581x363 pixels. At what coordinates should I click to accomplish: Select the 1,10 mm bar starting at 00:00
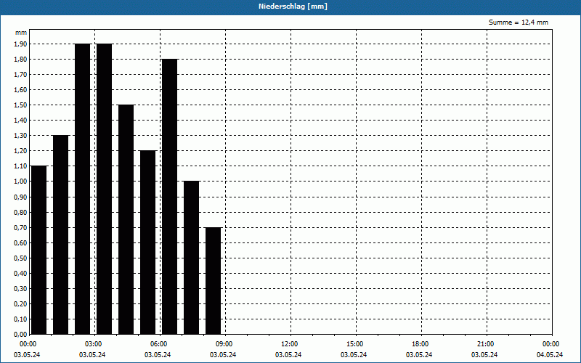[x=39, y=250]
